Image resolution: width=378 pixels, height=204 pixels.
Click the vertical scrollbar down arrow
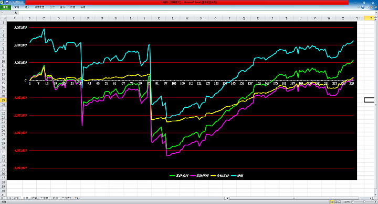tap(375, 195)
